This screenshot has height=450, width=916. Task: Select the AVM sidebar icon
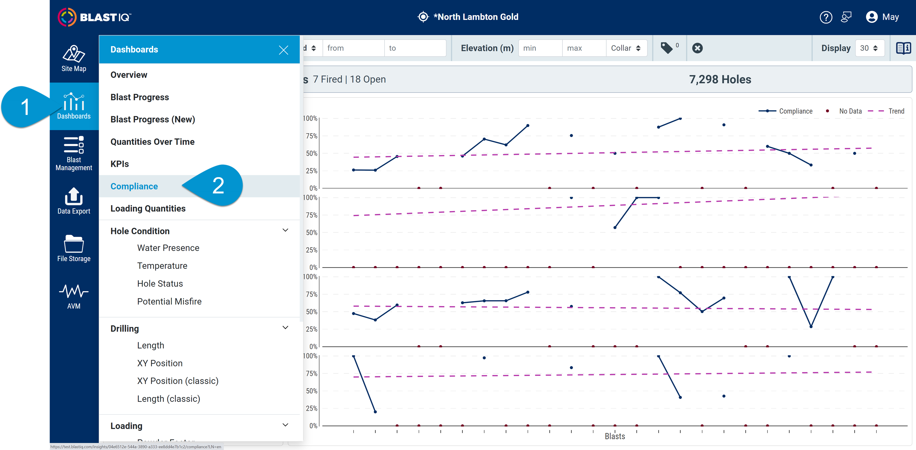tap(74, 295)
